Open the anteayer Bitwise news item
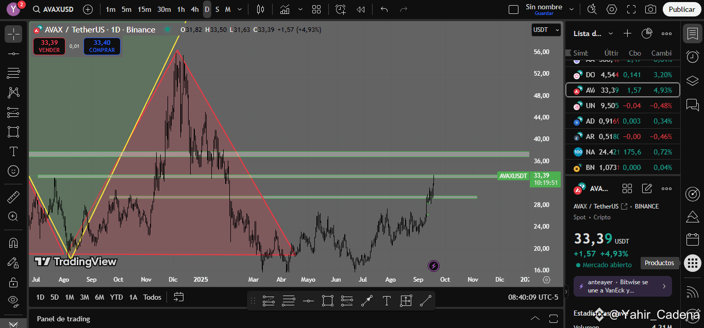The image size is (704, 328). click(623, 286)
